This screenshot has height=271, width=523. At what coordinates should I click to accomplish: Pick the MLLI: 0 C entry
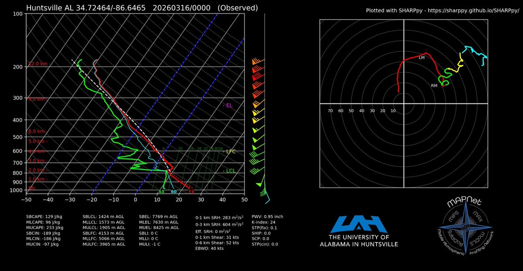click(149, 239)
